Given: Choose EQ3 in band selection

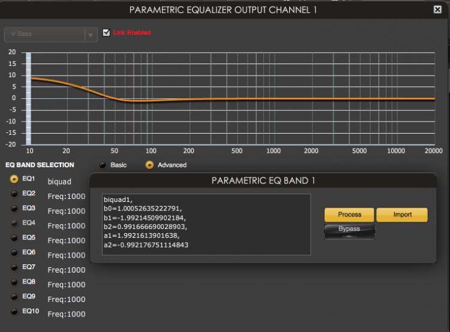Looking at the screenshot, I should (x=14, y=208).
